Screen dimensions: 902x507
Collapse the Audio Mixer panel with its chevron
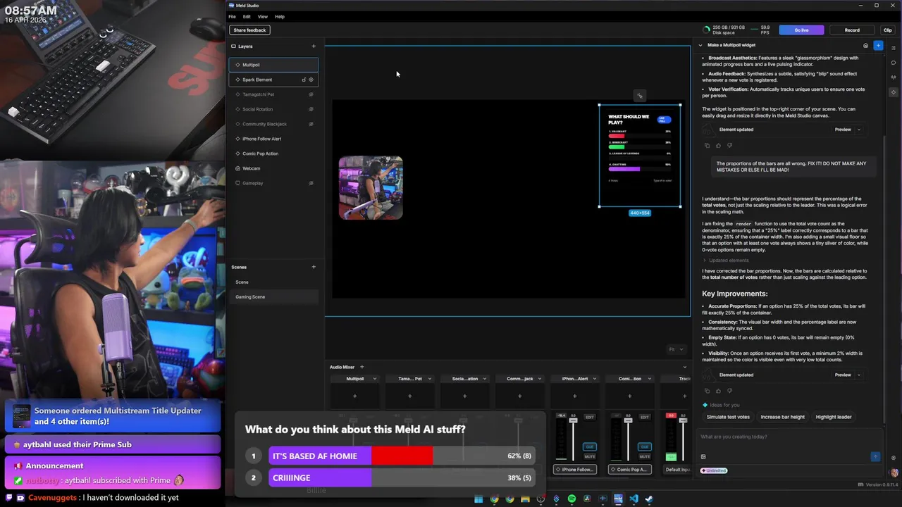684,367
